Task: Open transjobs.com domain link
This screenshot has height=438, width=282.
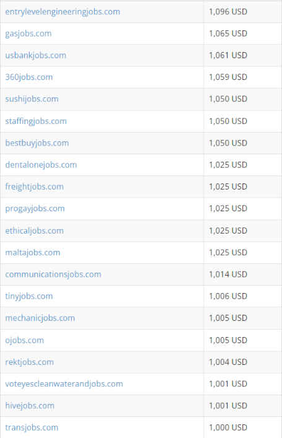Action: point(32,427)
